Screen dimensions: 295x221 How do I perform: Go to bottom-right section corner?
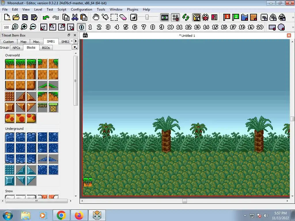[71, 27]
